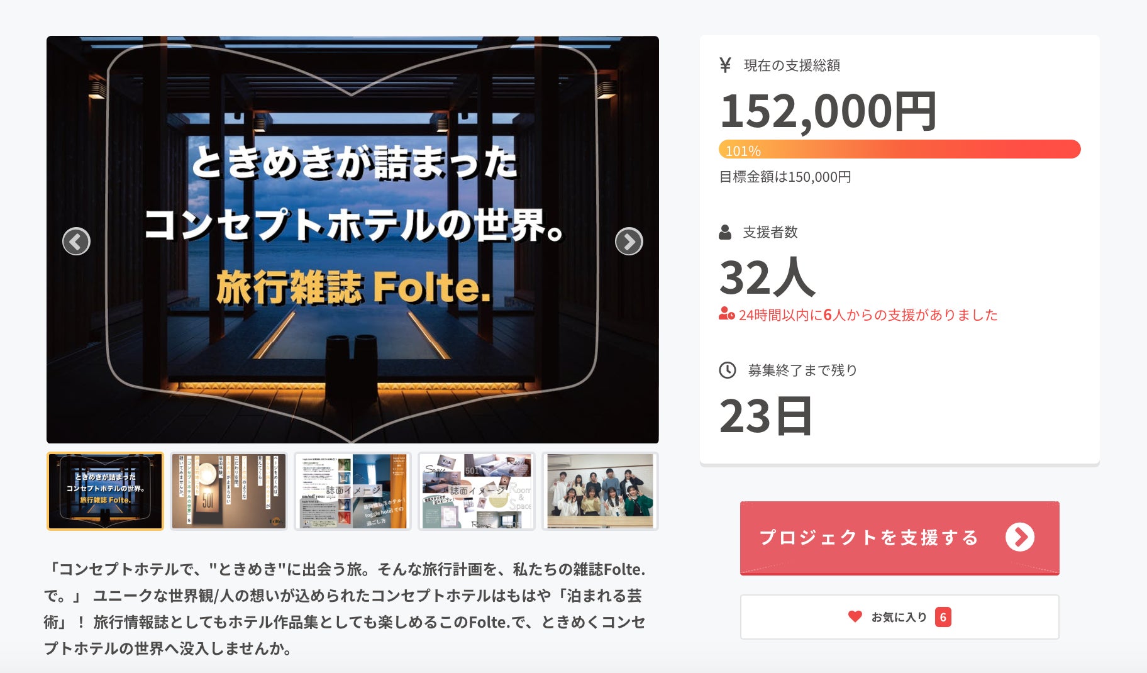Click the circled arrow on support button

[1019, 537]
